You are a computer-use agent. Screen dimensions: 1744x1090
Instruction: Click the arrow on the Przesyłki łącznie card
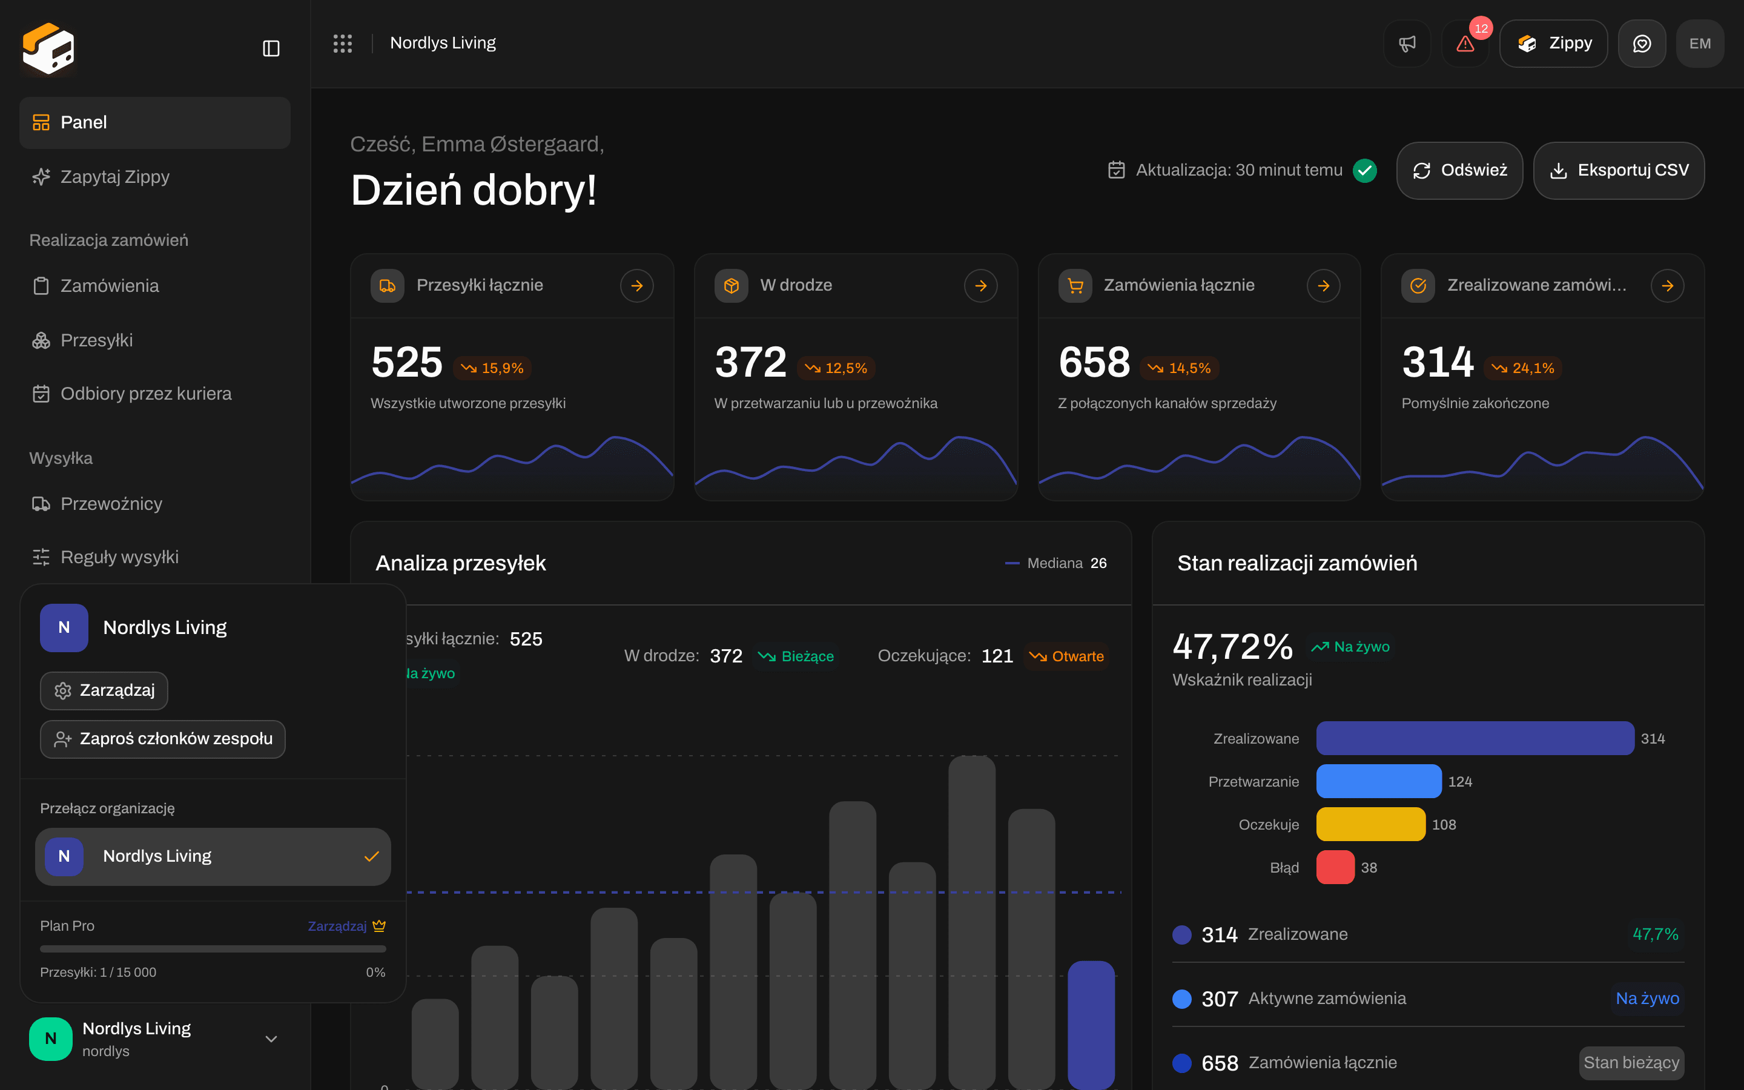637,285
